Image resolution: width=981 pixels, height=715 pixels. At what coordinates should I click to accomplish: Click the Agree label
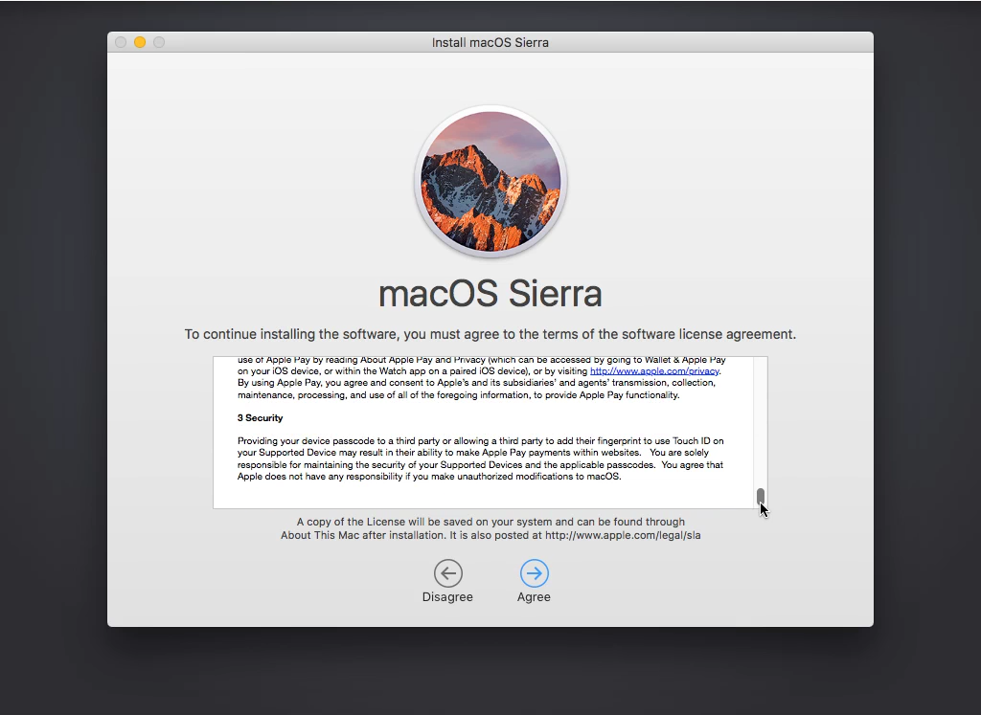pyautogui.click(x=534, y=597)
